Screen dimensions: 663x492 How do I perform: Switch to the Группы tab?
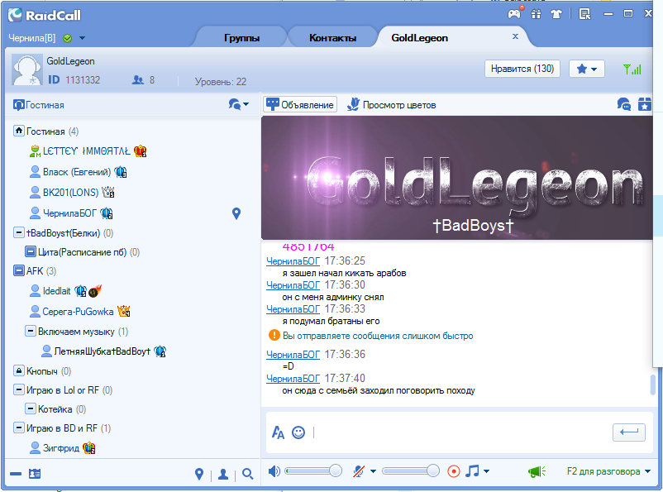tap(242, 38)
